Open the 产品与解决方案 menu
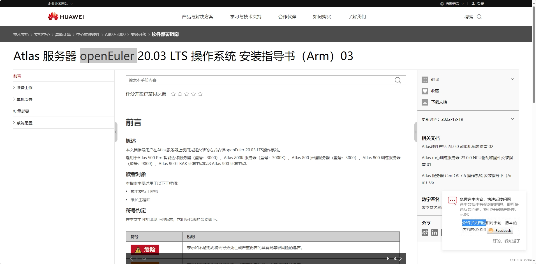This screenshot has width=536, height=264. [198, 17]
